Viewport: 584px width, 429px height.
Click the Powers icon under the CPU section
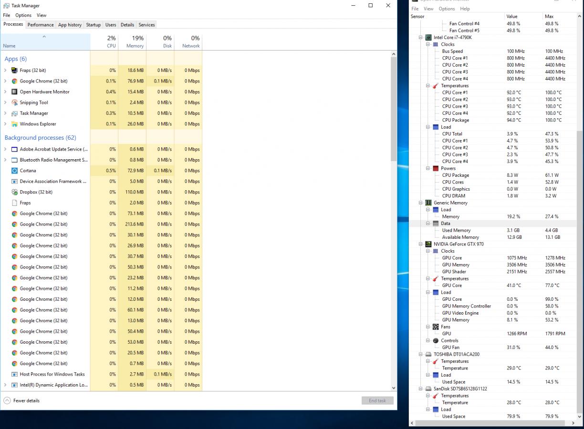[x=435, y=168]
